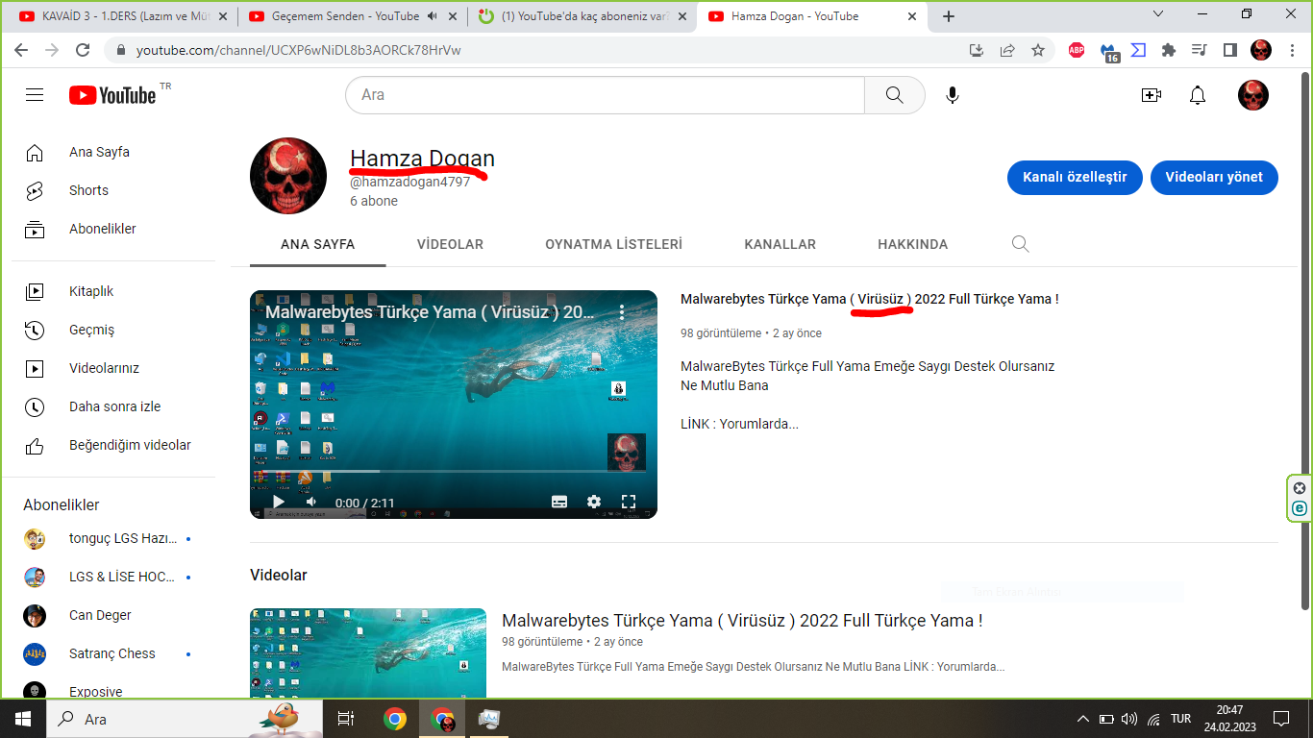The width and height of the screenshot is (1313, 738).
Task: Select the ANA SAYFA channel tab
Action: coord(317,244)
